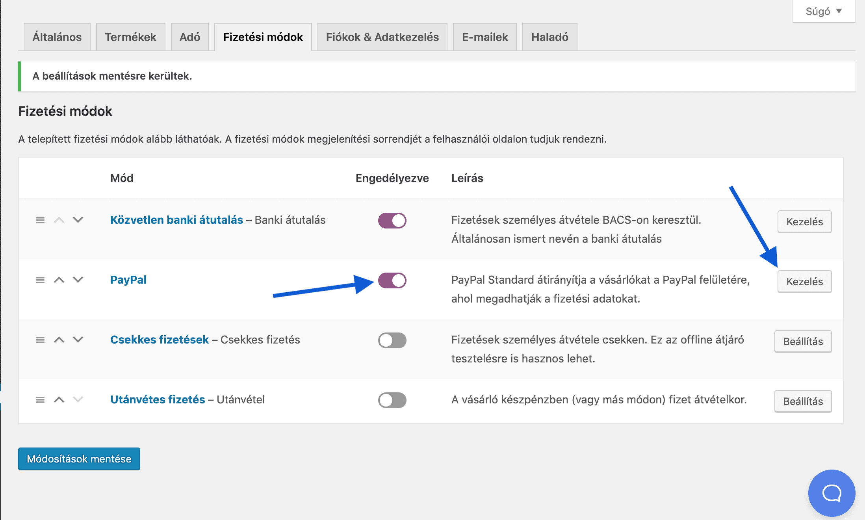Image resolution: width=865 pixels, height=520 pixels.
Task: Open the Fiókok & Adatkezelés tab
Action: pos(382,37)
